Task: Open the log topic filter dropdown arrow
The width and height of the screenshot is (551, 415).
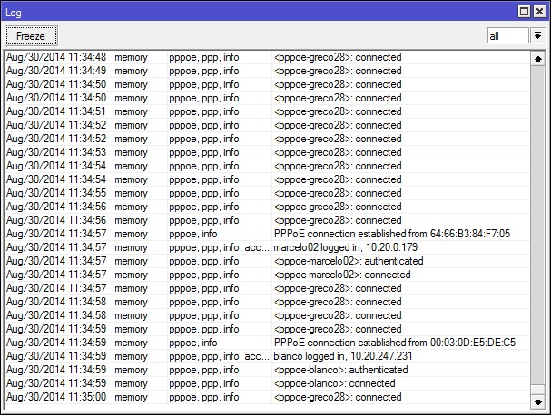Action: 537,35
